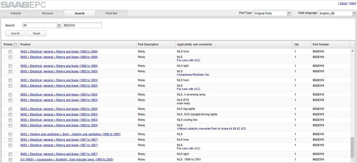Click the Search button
357x163 pixels.
point(15,33)
